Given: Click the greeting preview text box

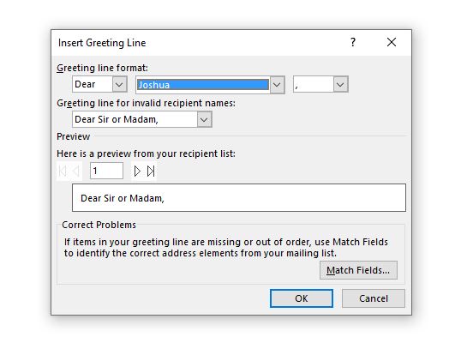Looking at the screenshot, I should [x=239, y=198].
